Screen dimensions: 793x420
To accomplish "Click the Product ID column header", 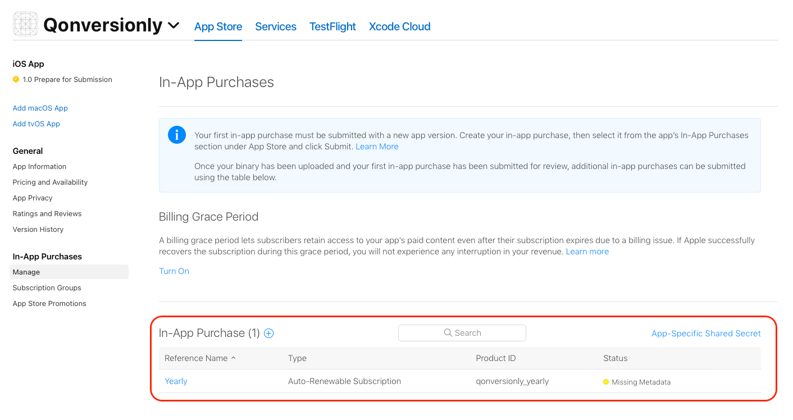I will (495, 358).
